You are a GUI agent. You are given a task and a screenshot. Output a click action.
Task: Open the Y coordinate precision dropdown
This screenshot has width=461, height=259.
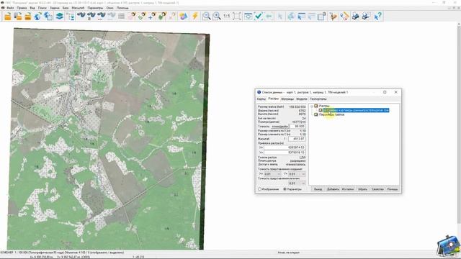[x=303, y=174]
